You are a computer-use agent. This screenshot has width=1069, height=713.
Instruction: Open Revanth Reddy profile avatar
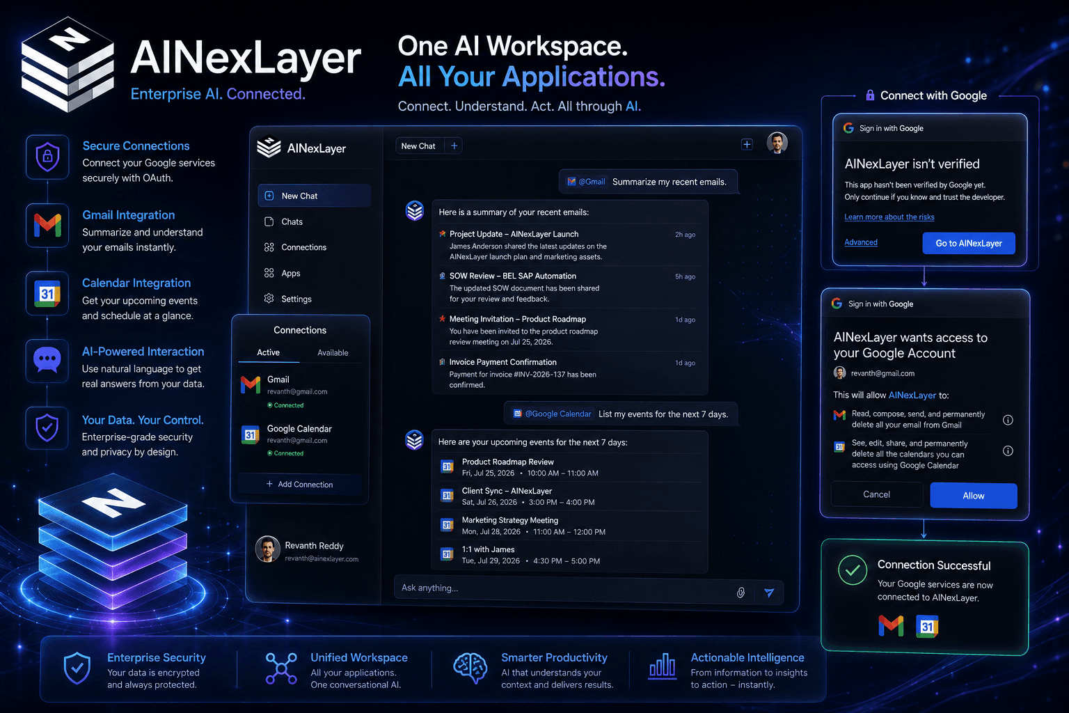pos(268,549)
